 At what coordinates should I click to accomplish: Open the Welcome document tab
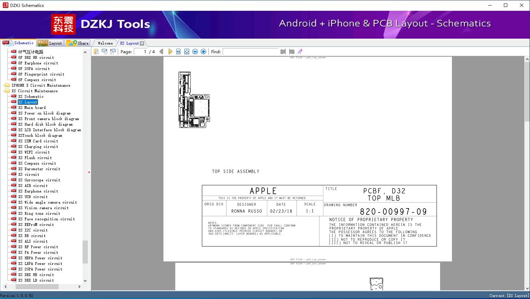click(105, 43)
